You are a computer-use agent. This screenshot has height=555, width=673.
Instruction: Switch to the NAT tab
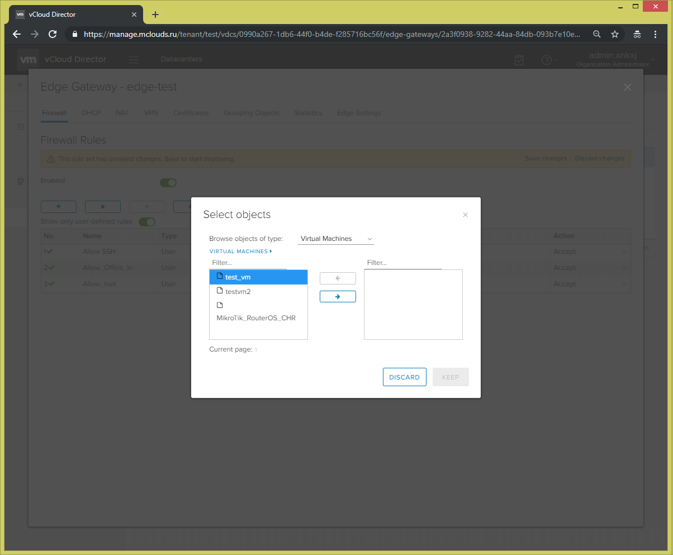(x=122, y=113)
